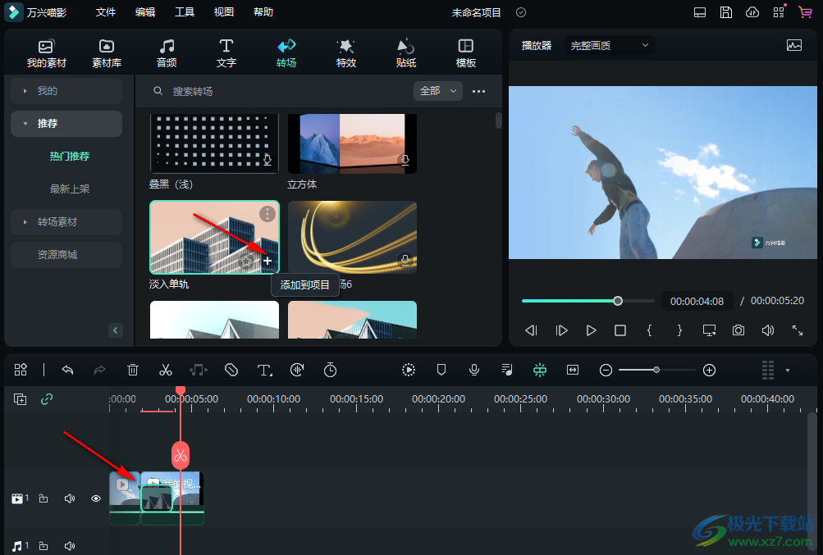Open the 文件 menu

106,12
